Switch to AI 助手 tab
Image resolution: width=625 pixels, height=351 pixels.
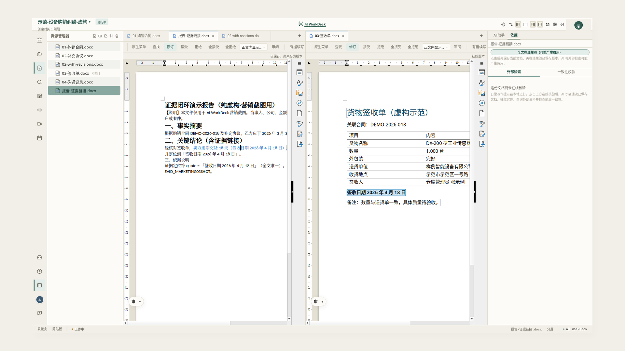499,35
